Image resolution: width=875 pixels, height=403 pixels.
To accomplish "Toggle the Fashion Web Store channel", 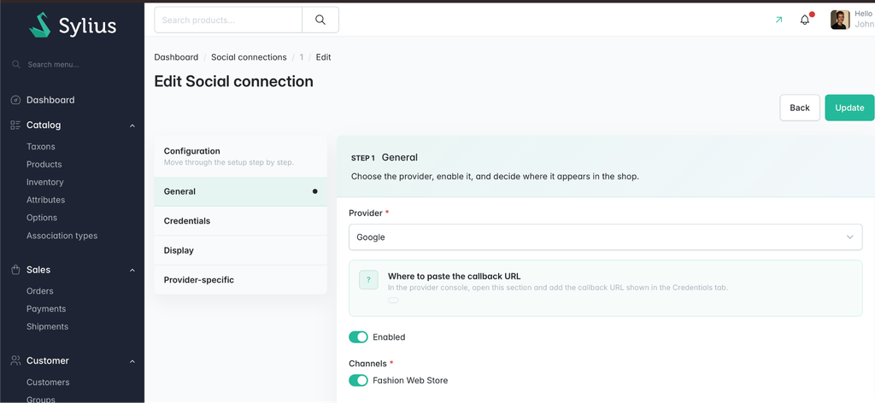I will click(x=358, y=380).
